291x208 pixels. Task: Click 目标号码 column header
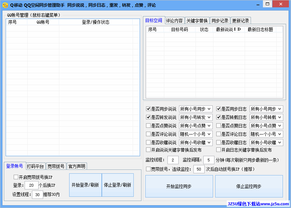(x=180, y=29)
